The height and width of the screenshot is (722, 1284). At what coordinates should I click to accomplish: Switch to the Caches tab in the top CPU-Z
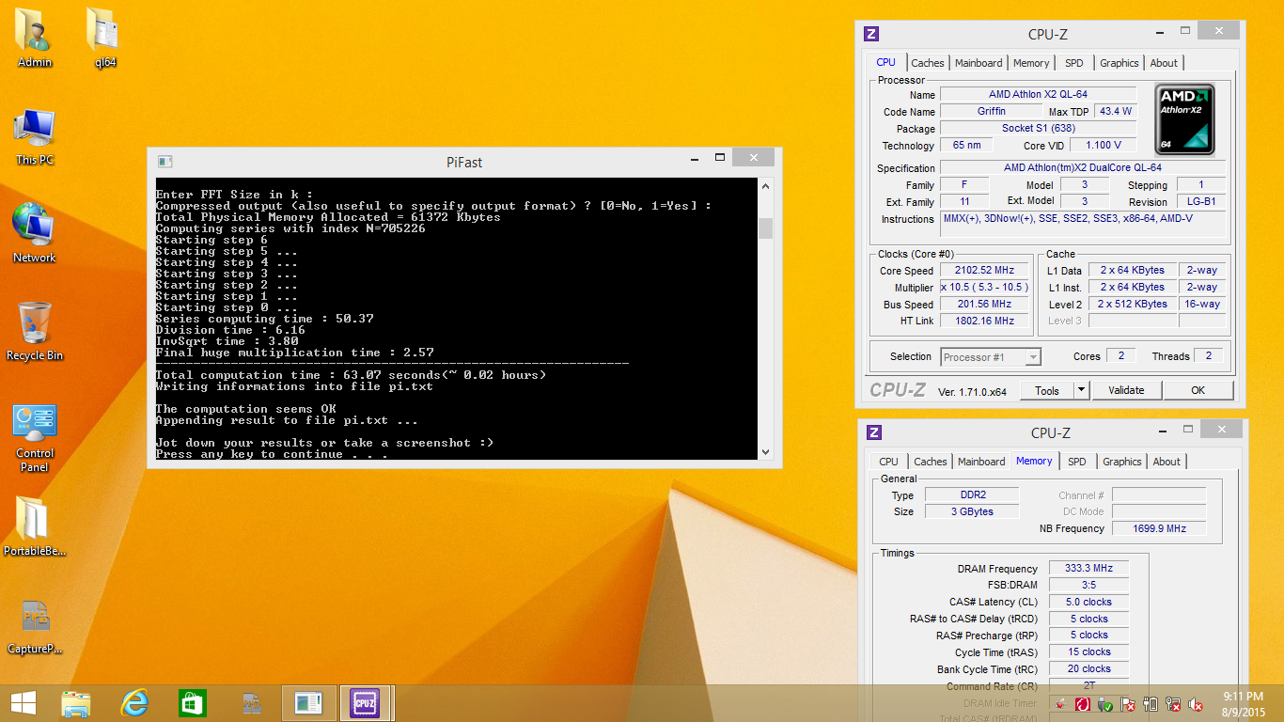[927, 63]
